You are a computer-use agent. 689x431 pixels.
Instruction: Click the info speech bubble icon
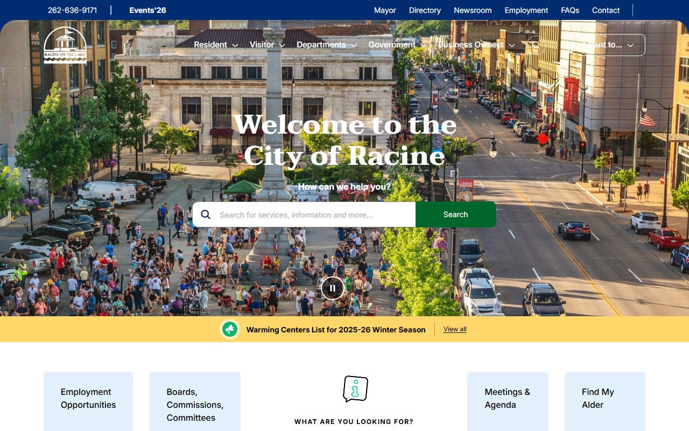click(355, 388)
